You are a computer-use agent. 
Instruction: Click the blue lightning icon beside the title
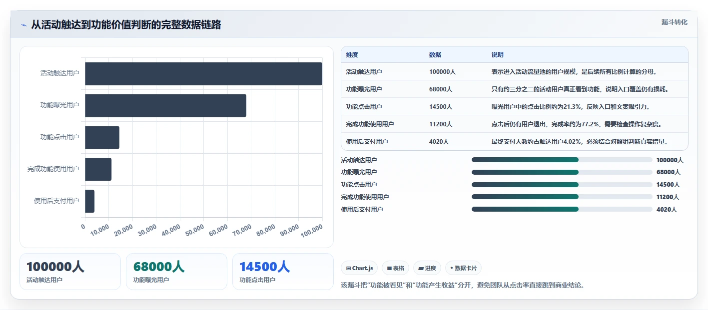(x=23, y=25)
